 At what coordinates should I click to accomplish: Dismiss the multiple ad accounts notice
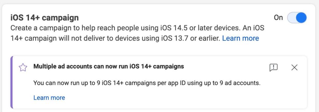pos(294,67)
